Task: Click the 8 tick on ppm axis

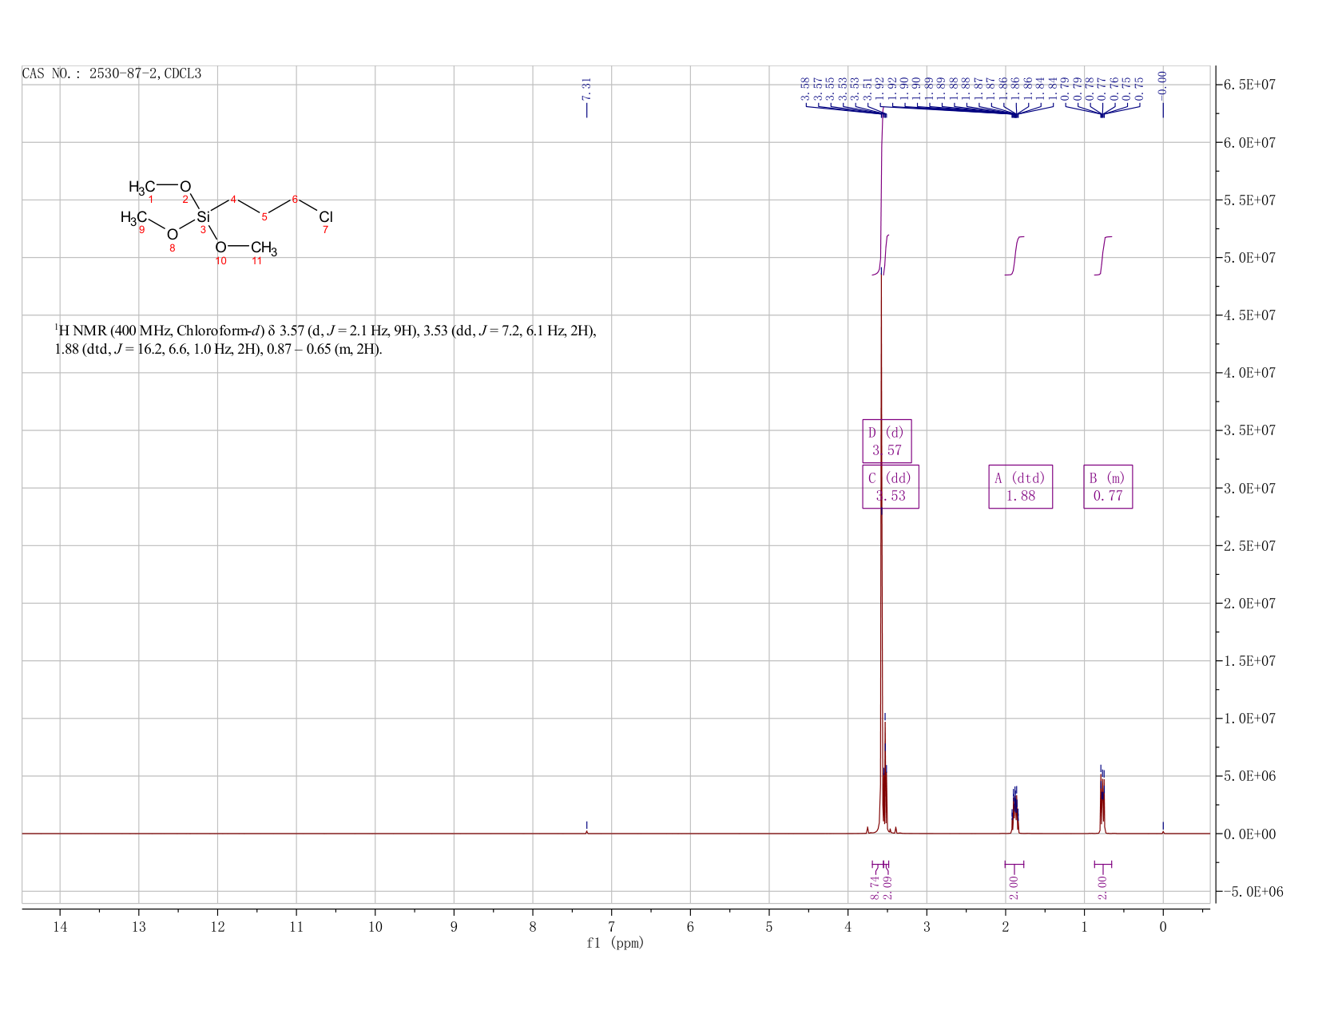Action: click(533, 926)
